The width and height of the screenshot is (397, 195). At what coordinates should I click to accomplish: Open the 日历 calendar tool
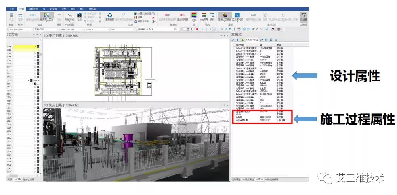pyautogui.click(x=79, y=16)
